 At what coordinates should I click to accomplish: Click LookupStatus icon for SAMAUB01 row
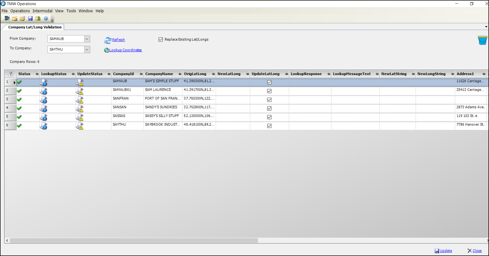[x=44, y=91]
